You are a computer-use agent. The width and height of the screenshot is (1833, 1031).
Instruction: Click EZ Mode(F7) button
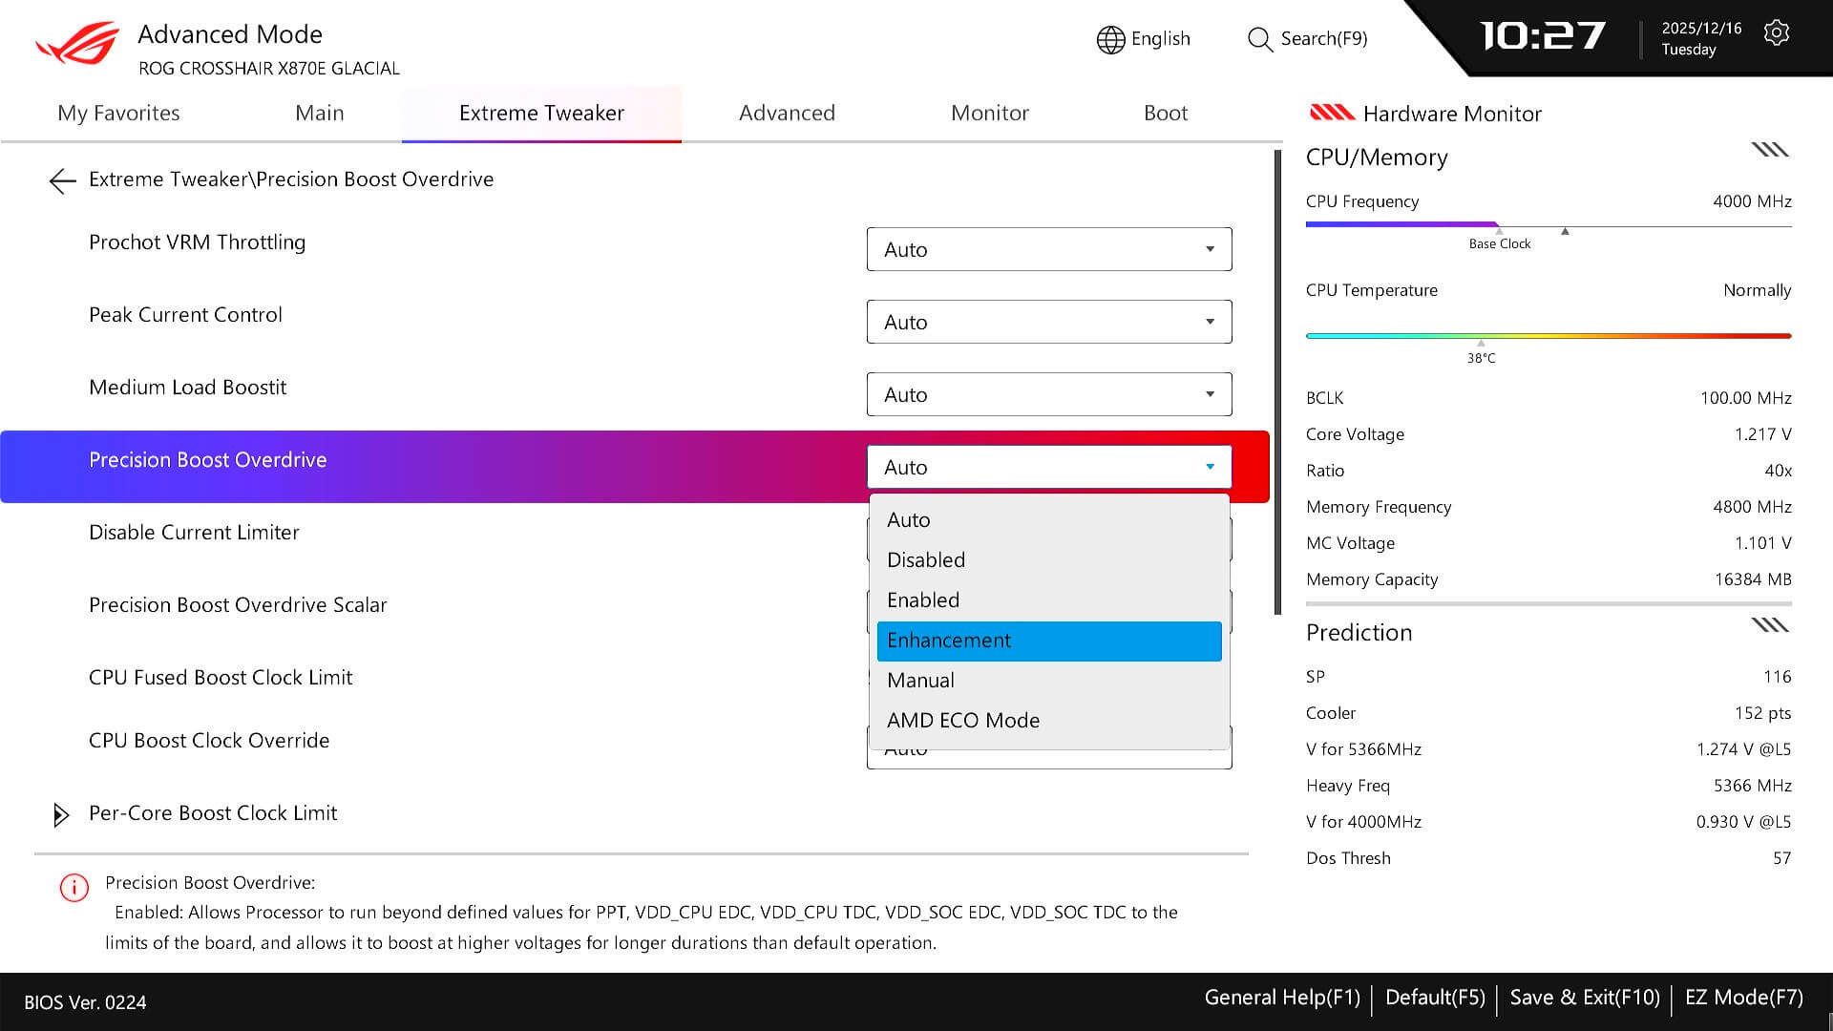point(1743,998)
